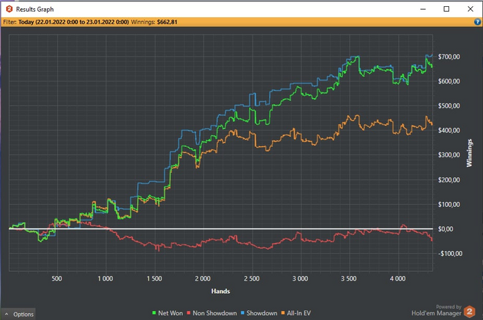The width and height of the screenshot is (483, 320).
Task: Expand the Options panel
Action: click(19, 314)
